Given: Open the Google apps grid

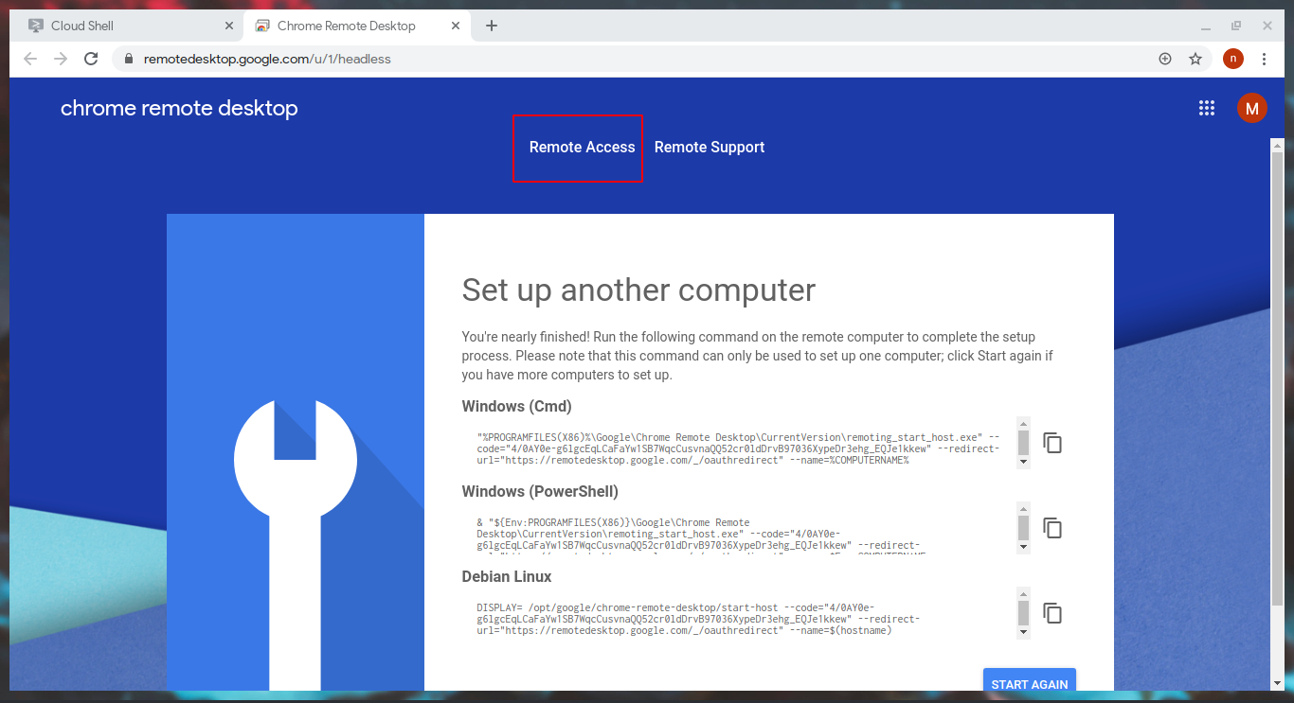Looking at the screenshot, I should pyautogui.click(x=1207, y=108).
